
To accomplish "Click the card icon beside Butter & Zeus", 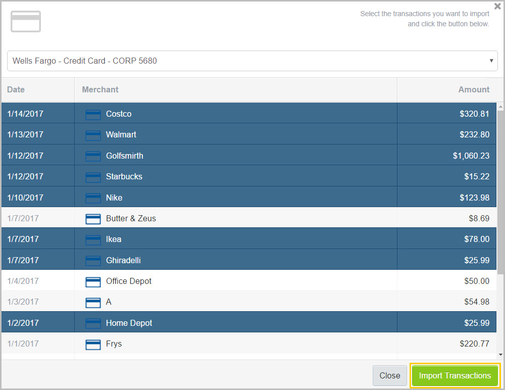I will (93, 219).
